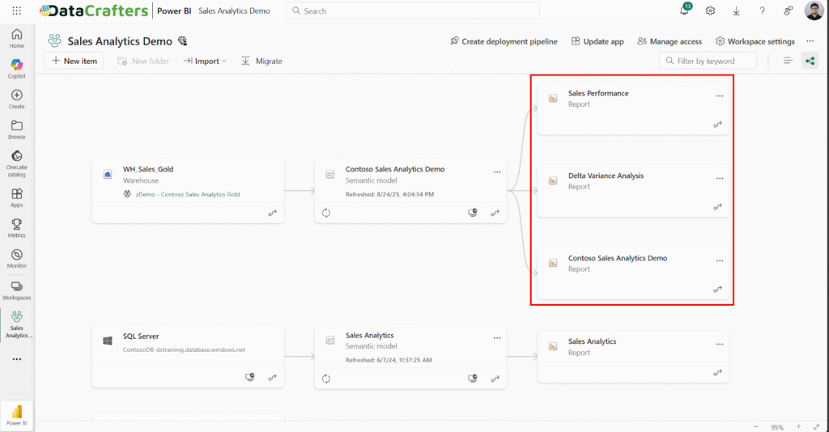
Task: Open the OneLake catalog sidebar icon
Action: [x=17, y=162]
